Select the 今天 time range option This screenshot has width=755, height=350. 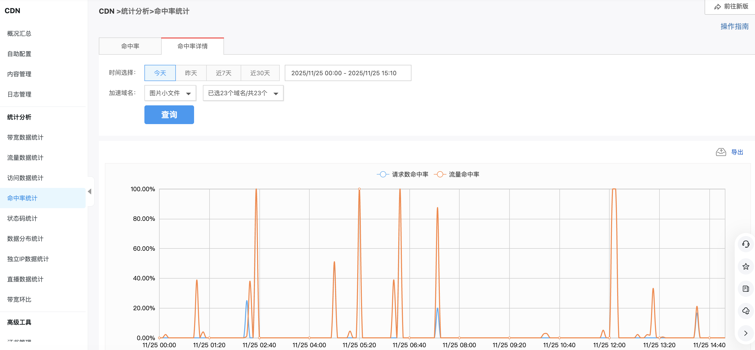click(160, 73)
